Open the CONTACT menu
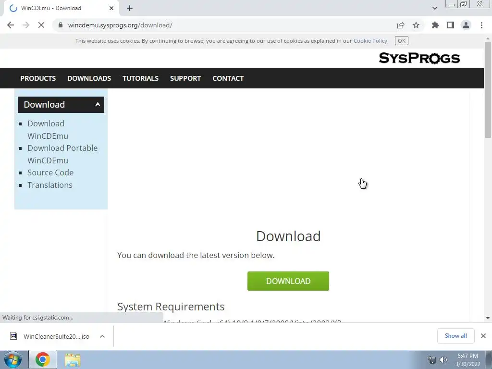 click(228, 78)
